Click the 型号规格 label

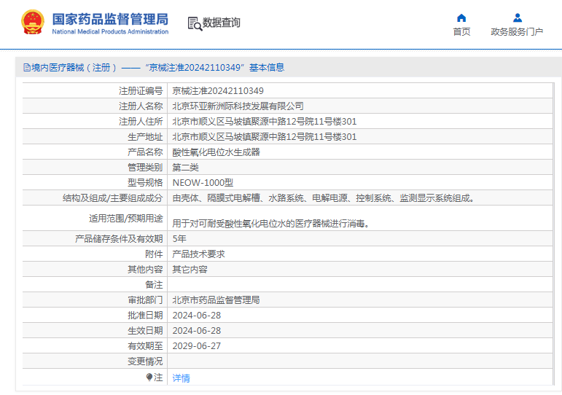pyautogui.click(x=145, y=183)
